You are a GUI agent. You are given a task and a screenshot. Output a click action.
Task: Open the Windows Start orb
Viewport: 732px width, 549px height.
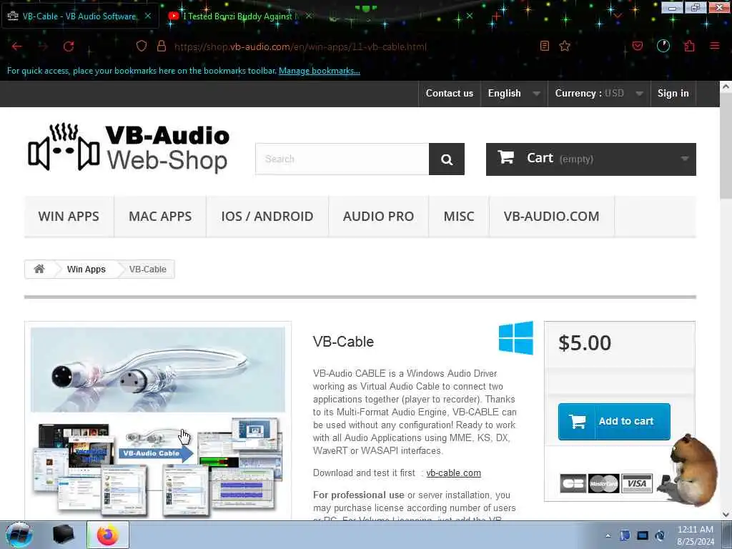point(19,535)
